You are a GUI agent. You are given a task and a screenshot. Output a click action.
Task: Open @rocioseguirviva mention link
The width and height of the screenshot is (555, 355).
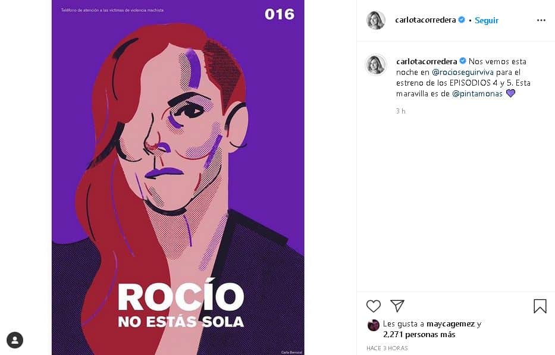tap(463, 72)
